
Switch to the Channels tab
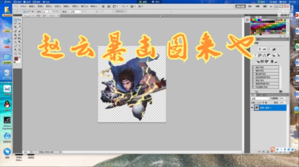tap(259, 95)
